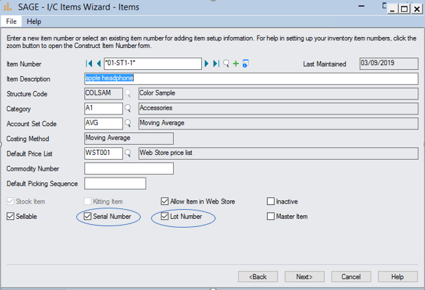Uncheck the Lot Number checkbox

coord(165,216)
